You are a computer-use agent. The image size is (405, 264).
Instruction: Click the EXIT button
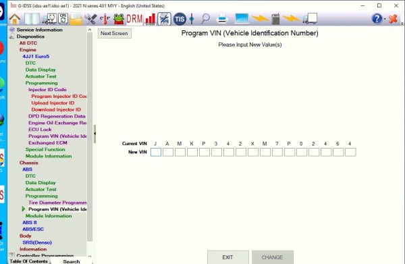[228, 257]
